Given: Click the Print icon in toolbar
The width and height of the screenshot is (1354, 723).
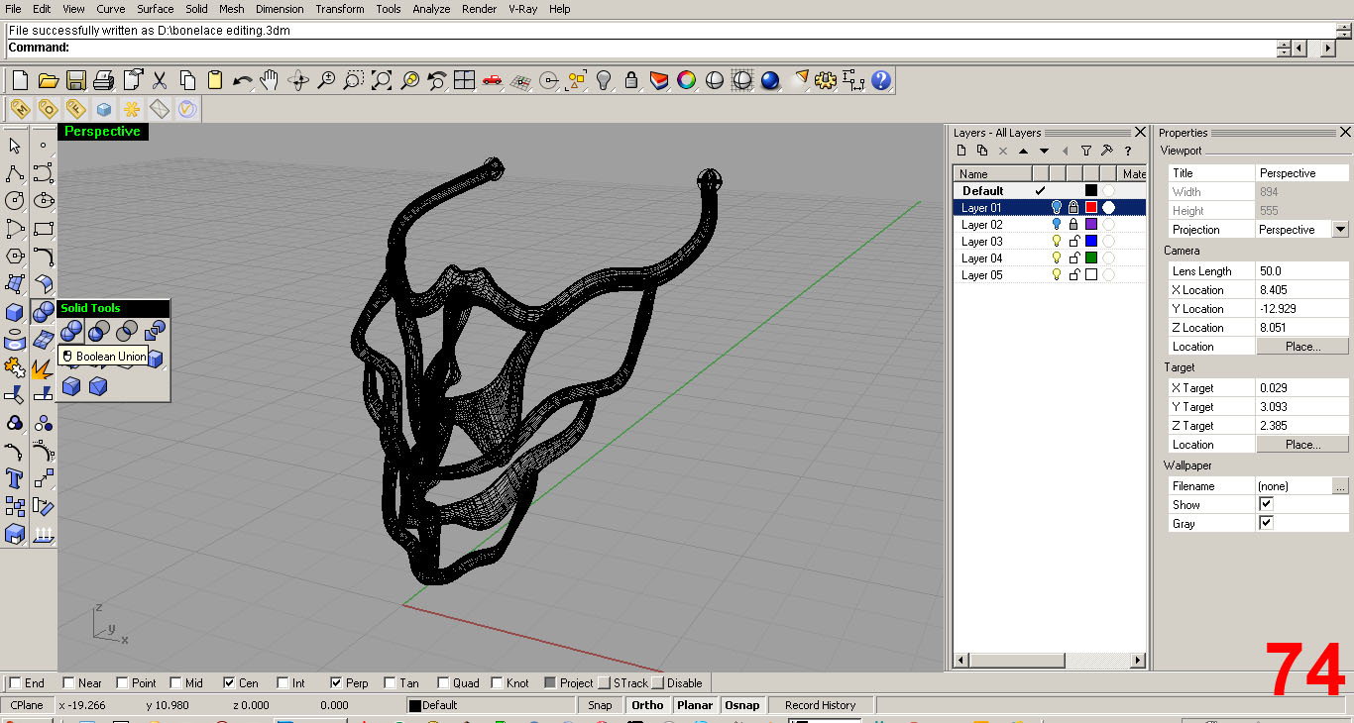Looking at the screenshot, I should click(103, 80).
